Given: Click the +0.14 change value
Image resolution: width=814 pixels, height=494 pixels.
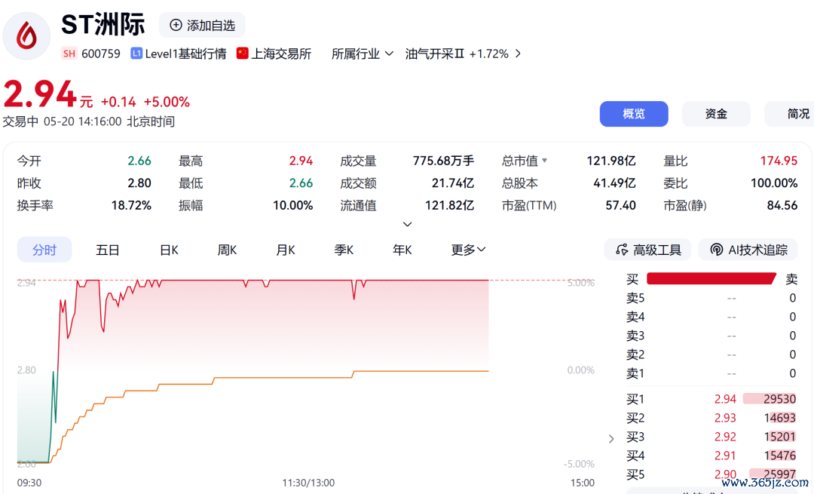Looking at the screenshot, I should point(118,101).
